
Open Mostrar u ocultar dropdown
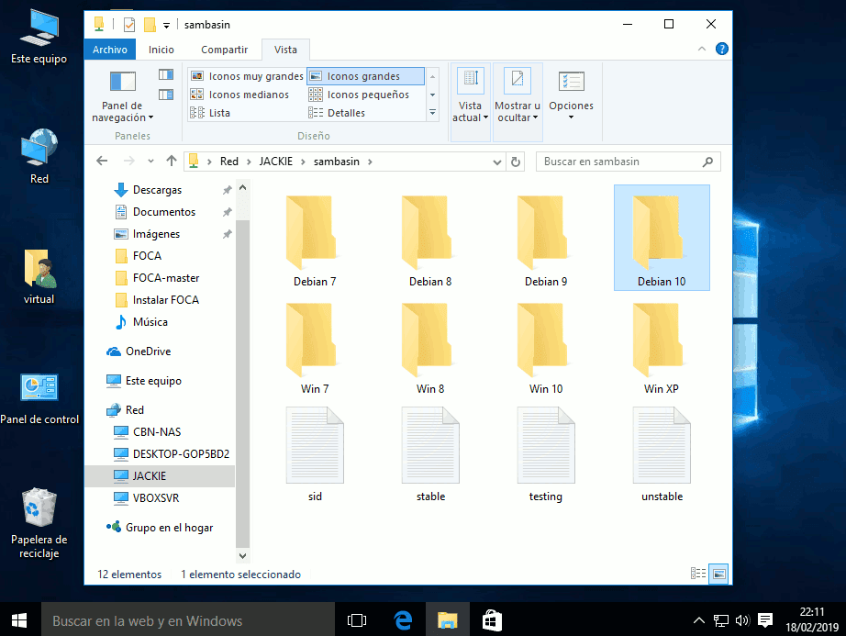point(518,103)
